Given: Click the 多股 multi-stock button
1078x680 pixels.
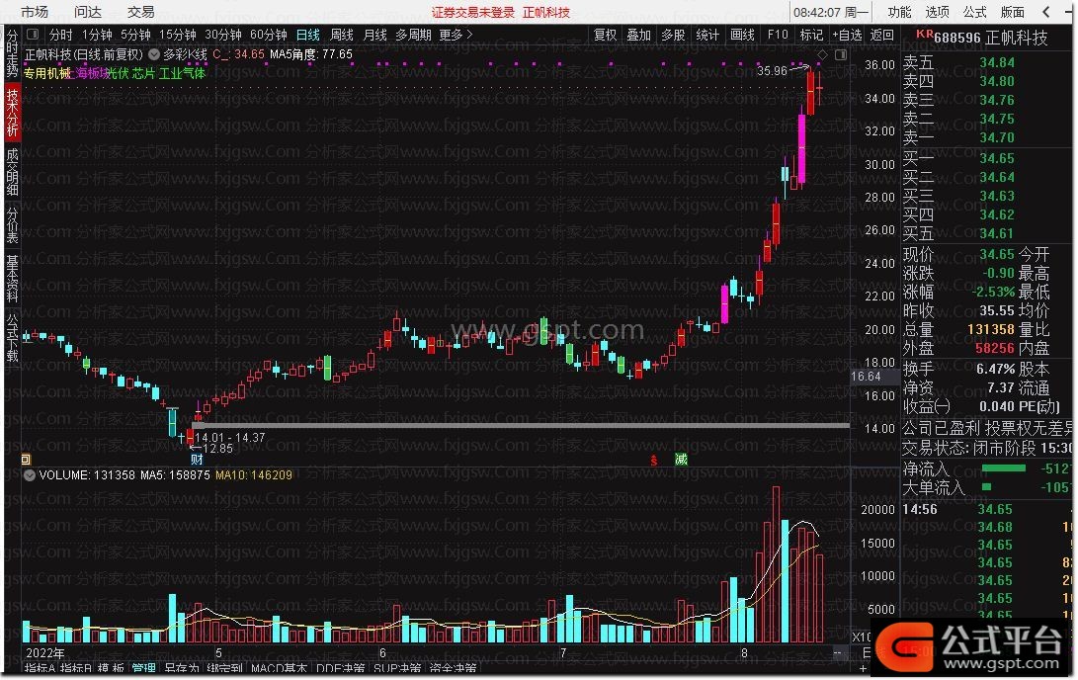Looking at the screenshot, I should (673, 35).
